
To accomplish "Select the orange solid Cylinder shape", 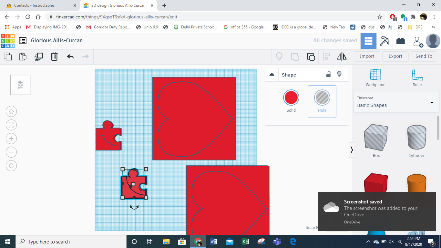I will 416,183.
